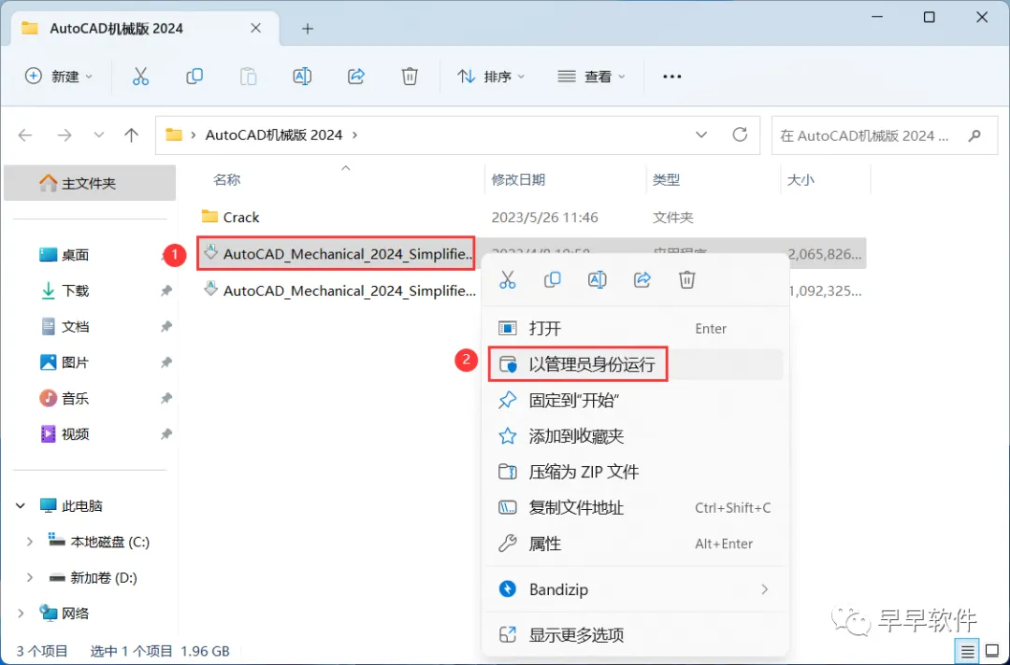The image size is (1010, 665).
Task: Select 添加到收藏夹 menu item
Action: (x=635, y=437)
